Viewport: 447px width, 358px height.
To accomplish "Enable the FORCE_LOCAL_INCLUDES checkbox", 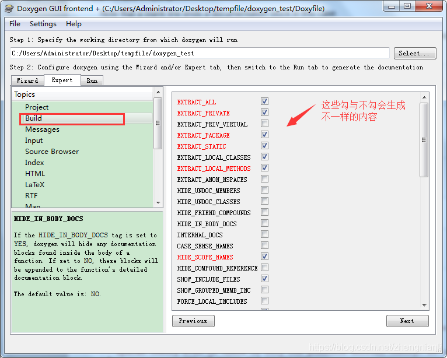I will pos(264,301).
